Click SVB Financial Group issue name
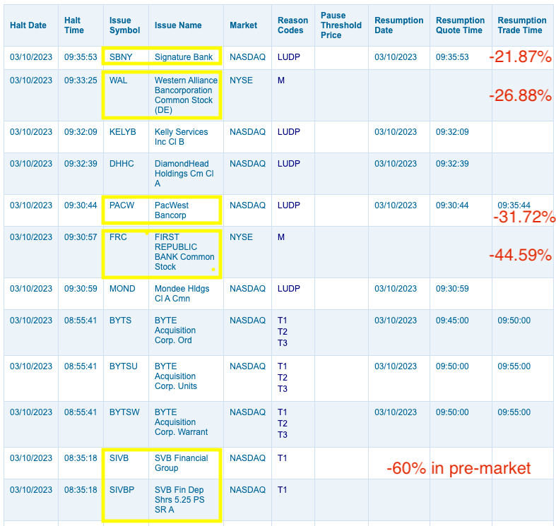The image size is (556, 526). (181, 463)
